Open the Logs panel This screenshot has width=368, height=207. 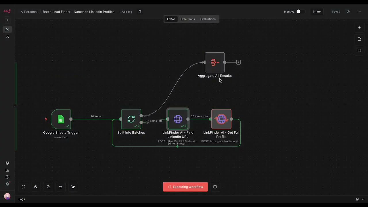(22, 199)
